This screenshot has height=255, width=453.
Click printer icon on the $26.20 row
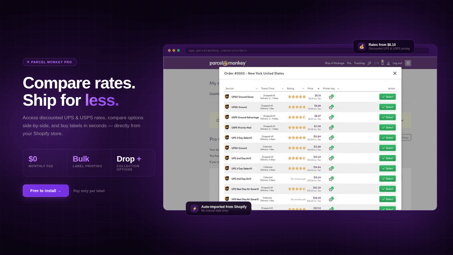(x=331, y=199)
